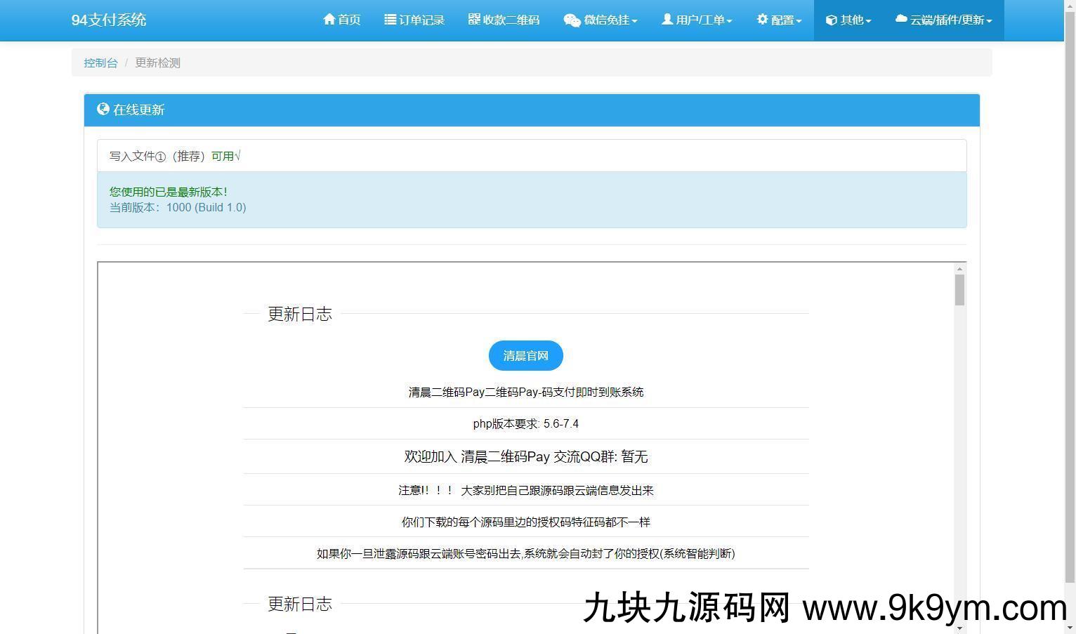Screen dimensions: 1076x634
Task: Click the cube icon for 其他
Action: [831, 20]
